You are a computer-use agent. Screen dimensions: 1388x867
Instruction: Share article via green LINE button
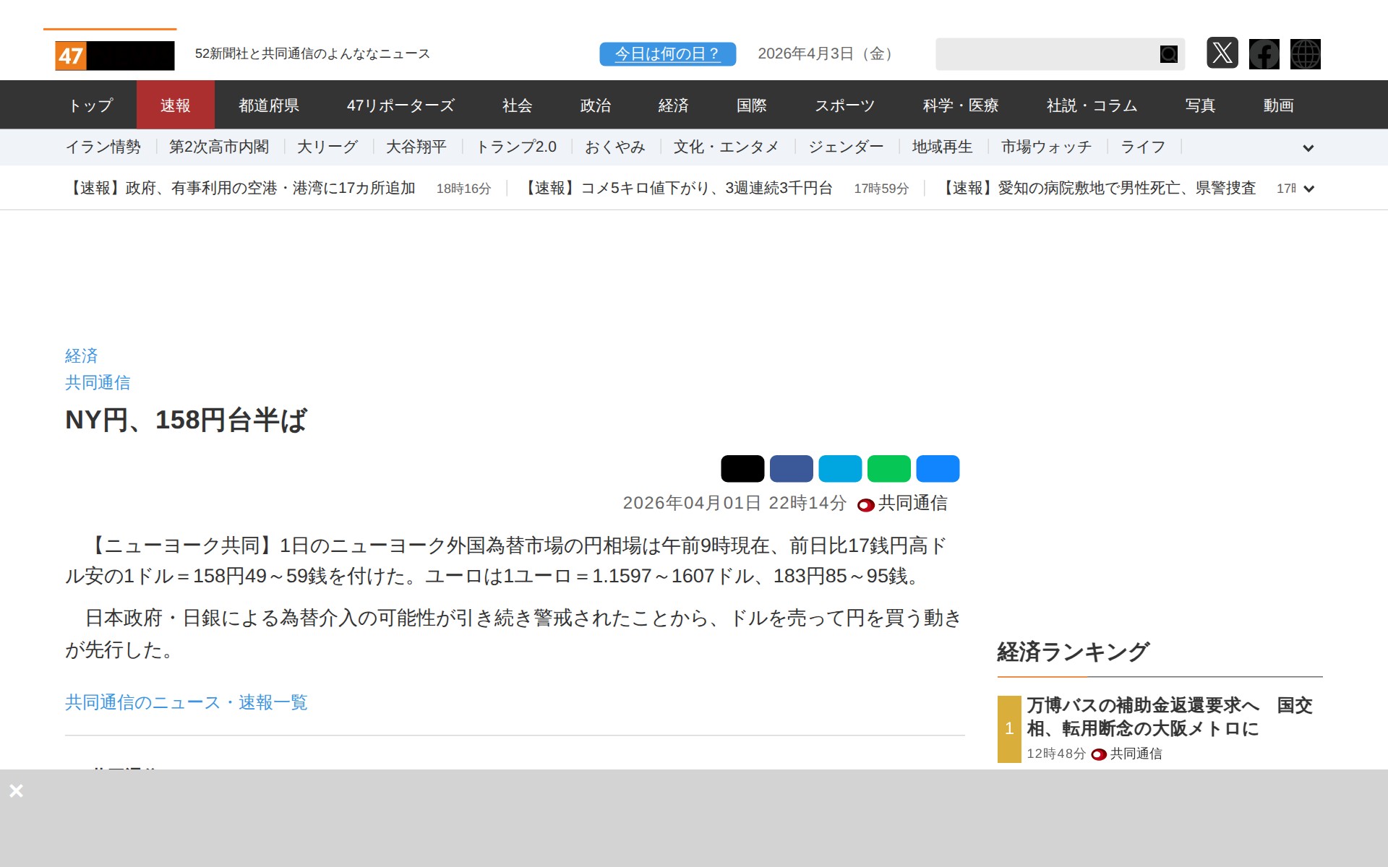tap(888, 468)
